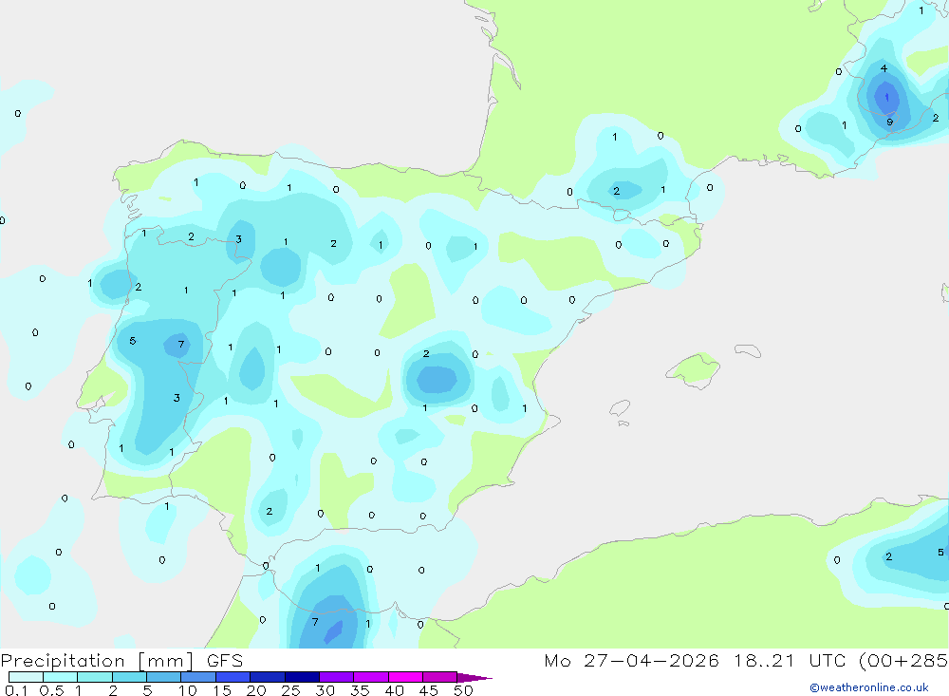Click the '9' precipitation value on the map

890,122
